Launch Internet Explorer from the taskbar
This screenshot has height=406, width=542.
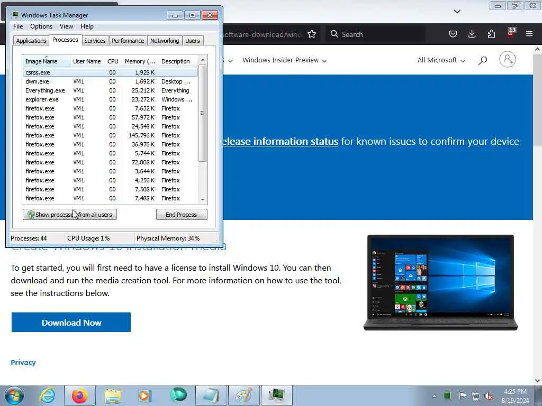(x=47, y=395)
